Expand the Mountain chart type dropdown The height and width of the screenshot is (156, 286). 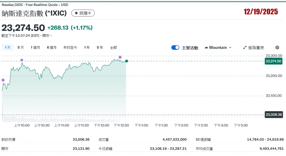pyautogui.click(x=230, y=48)
